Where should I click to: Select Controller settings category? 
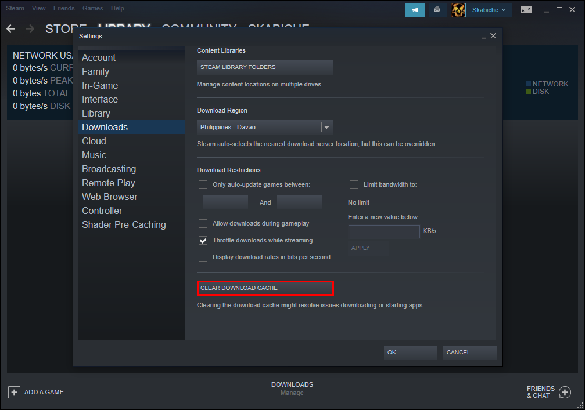tap(132, 211)
